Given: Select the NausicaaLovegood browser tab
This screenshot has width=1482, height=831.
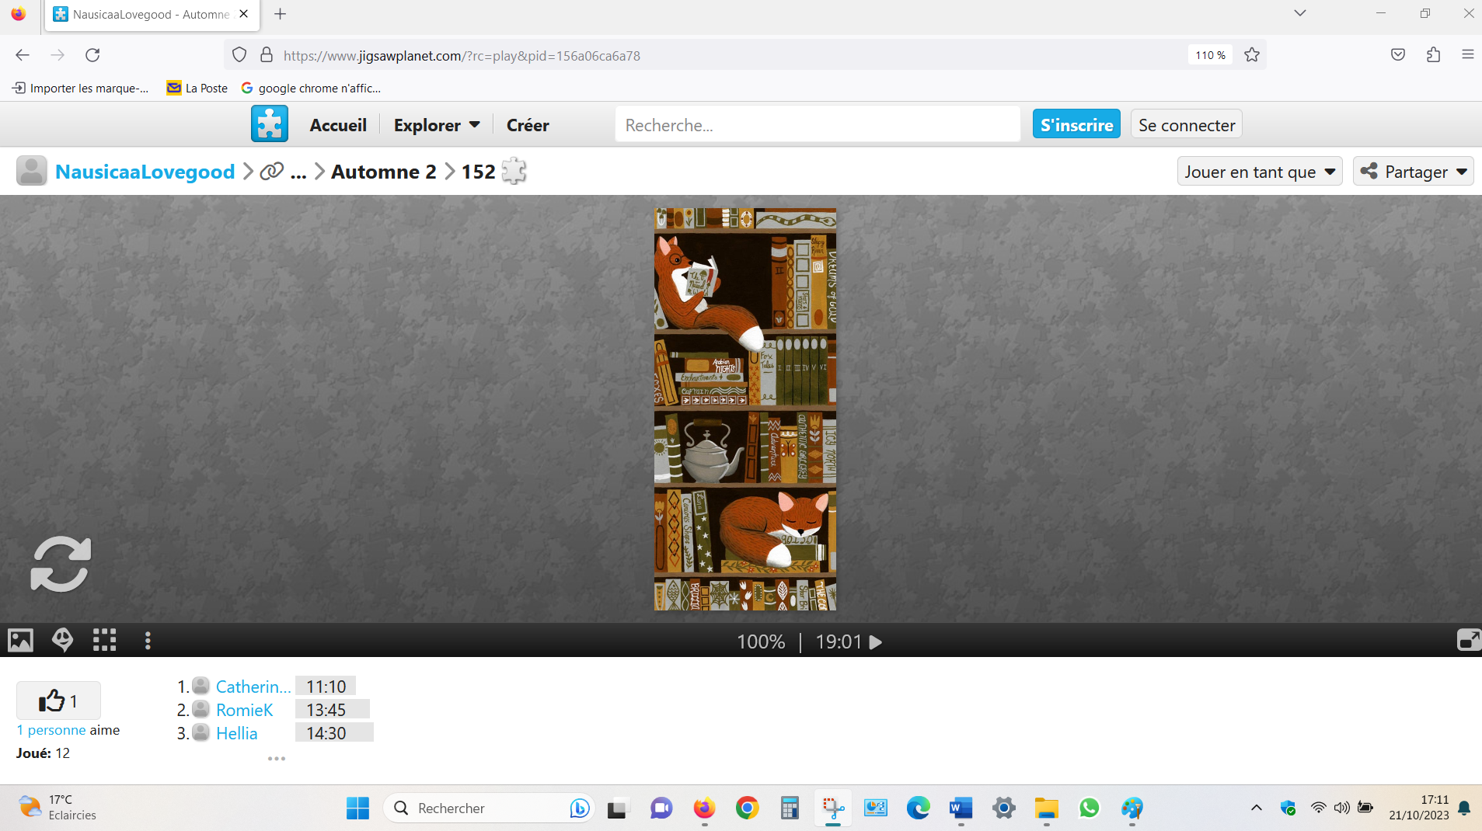Looking at the screenshot, I should click(152, 15).
